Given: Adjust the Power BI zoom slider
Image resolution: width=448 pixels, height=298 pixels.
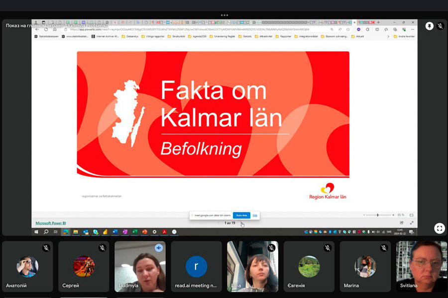Looking at the screenshot, I should pyautogui.click(x=378, y=215).
